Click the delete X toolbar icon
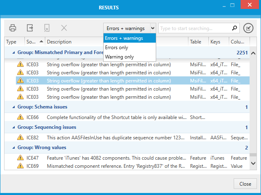261x195 pixels. pyautogui.click(x=64, y=28)
